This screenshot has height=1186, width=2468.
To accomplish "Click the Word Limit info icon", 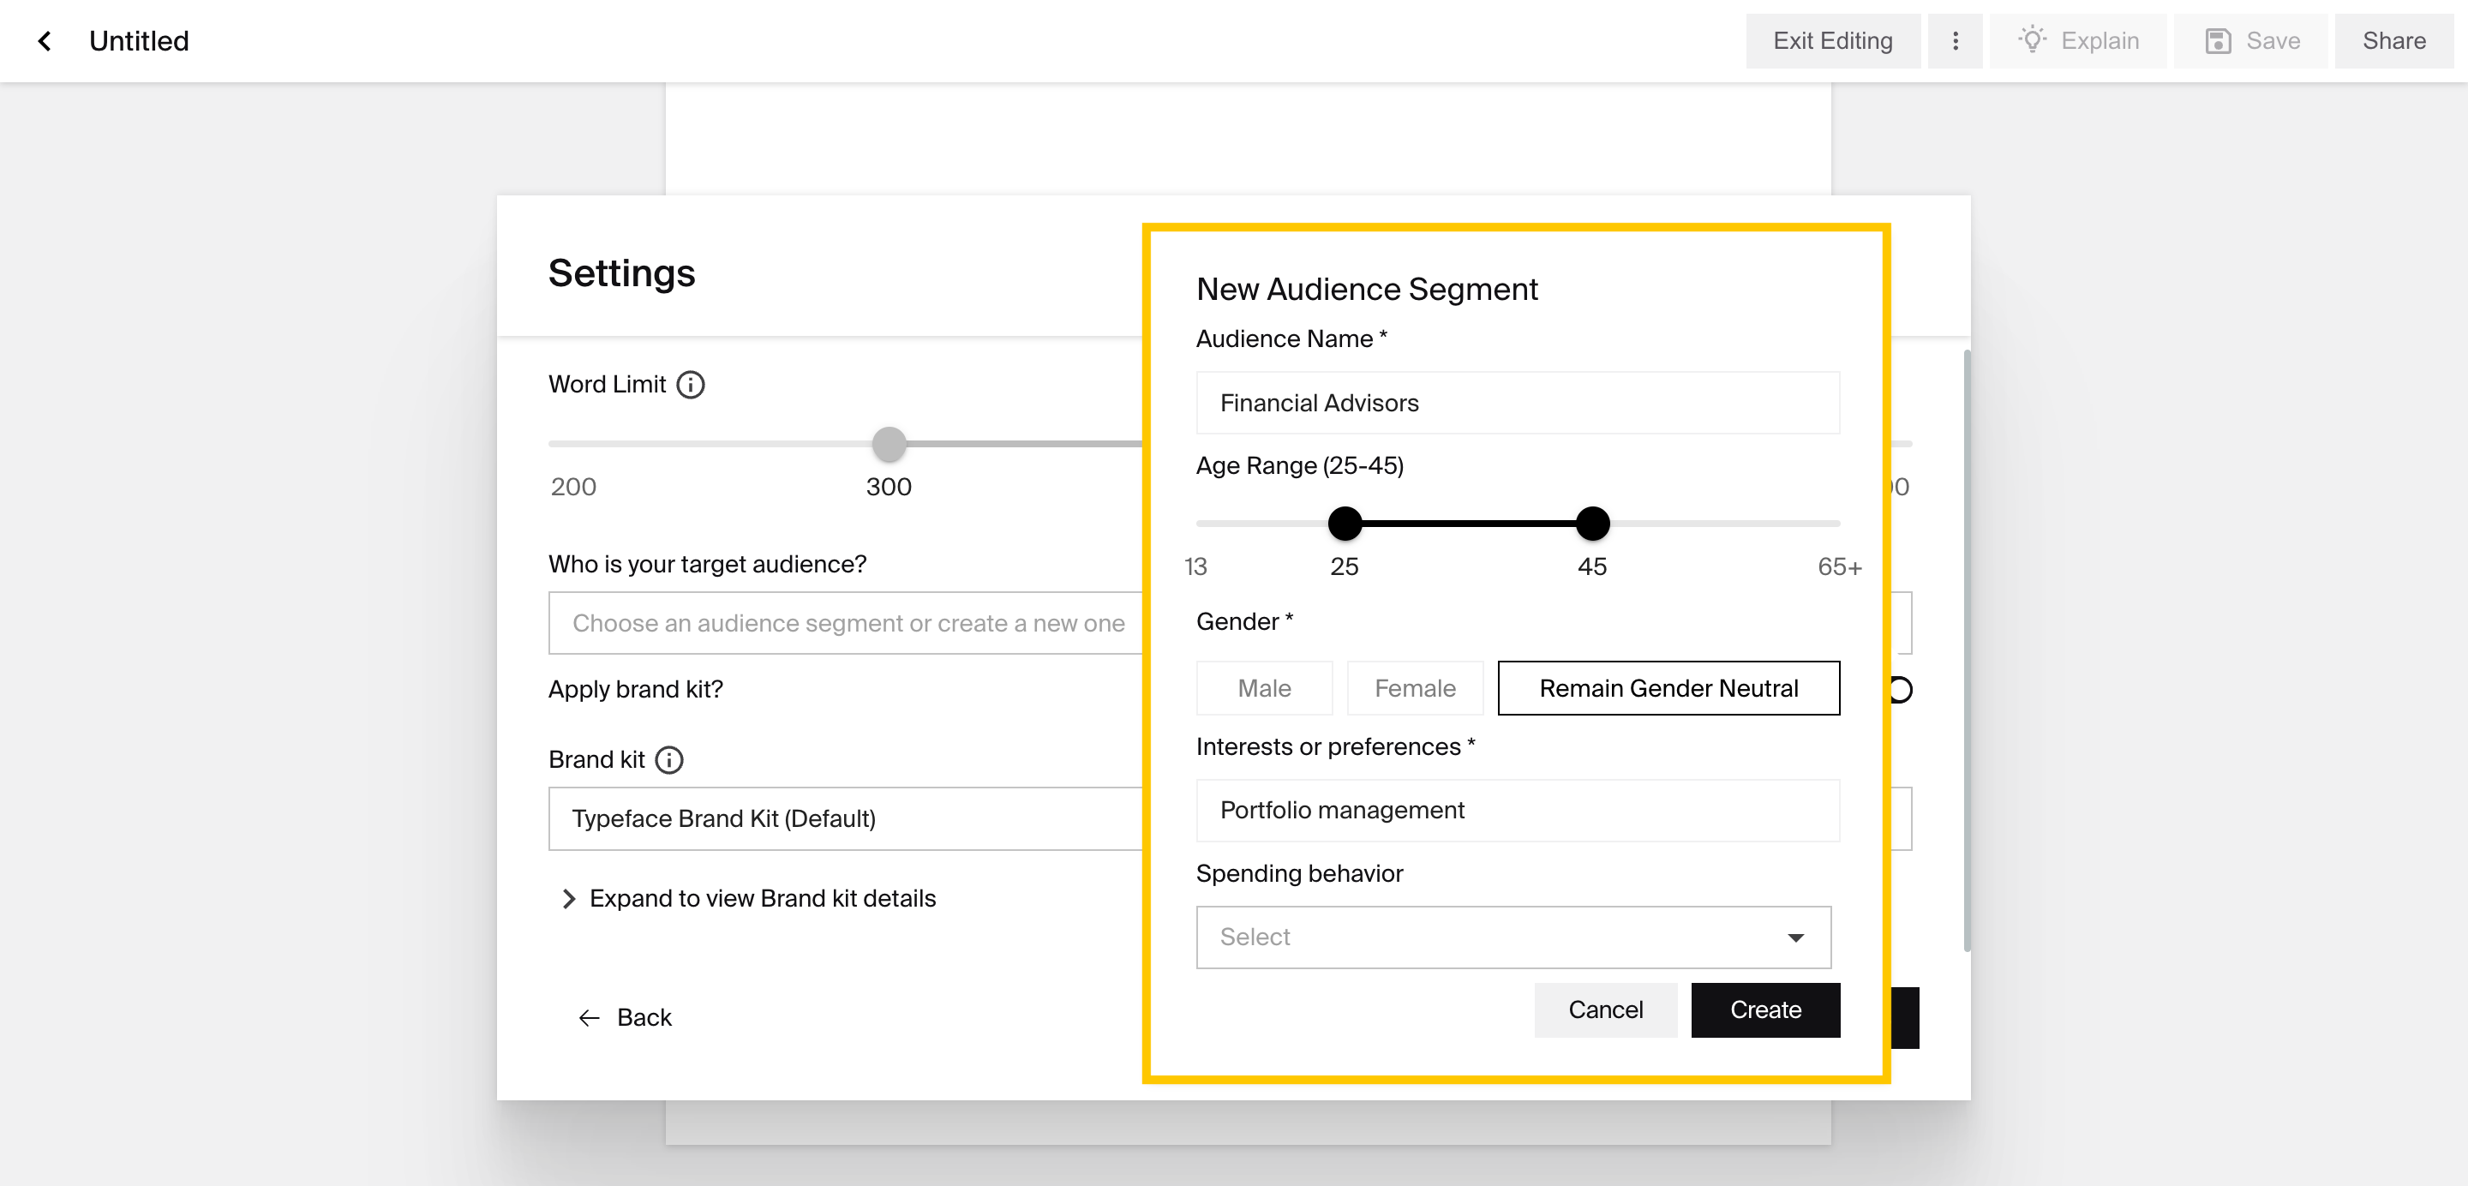I will [x=690, y=384].
